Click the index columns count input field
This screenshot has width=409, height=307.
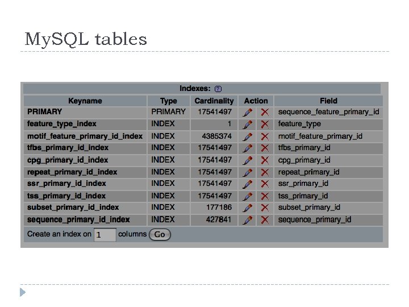[x=105, y=234]
